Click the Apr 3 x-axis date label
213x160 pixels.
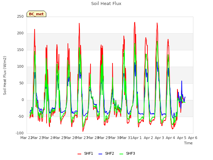(x=159, y=138)
